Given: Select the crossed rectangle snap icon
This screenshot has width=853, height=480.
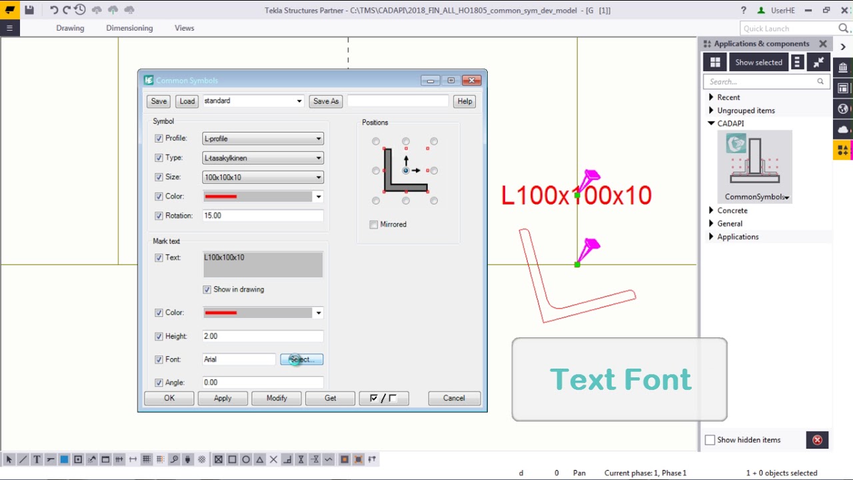Looking at the screenshot, I should point(218,459).
